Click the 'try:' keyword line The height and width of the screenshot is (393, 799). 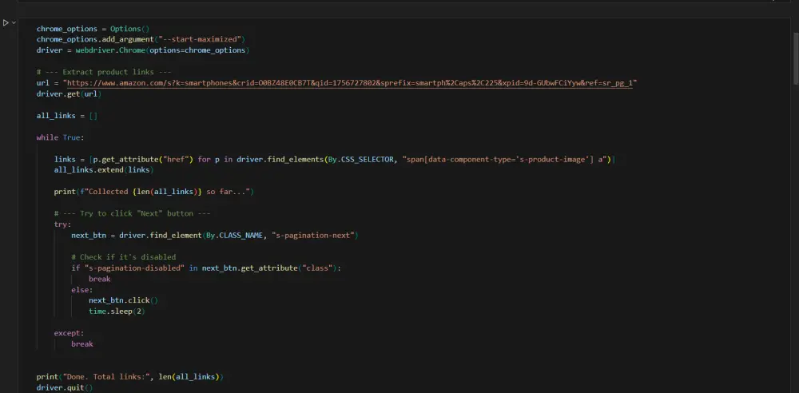click(x=62, y=224)
